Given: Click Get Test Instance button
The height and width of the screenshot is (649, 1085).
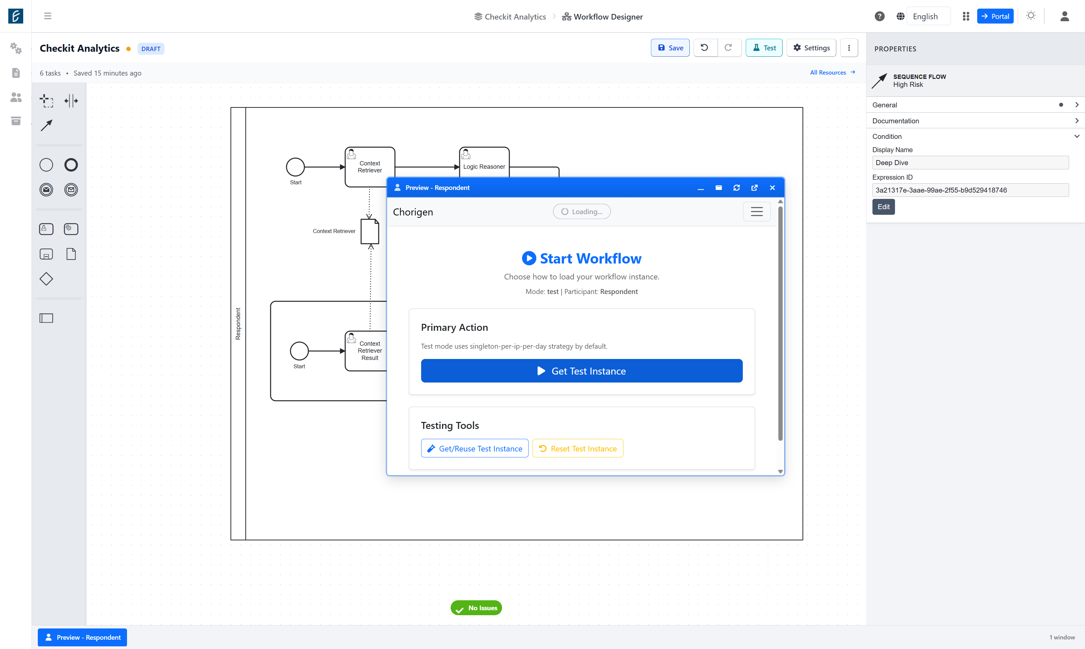Looking at the screenshot, I should (x=582, y=371).
